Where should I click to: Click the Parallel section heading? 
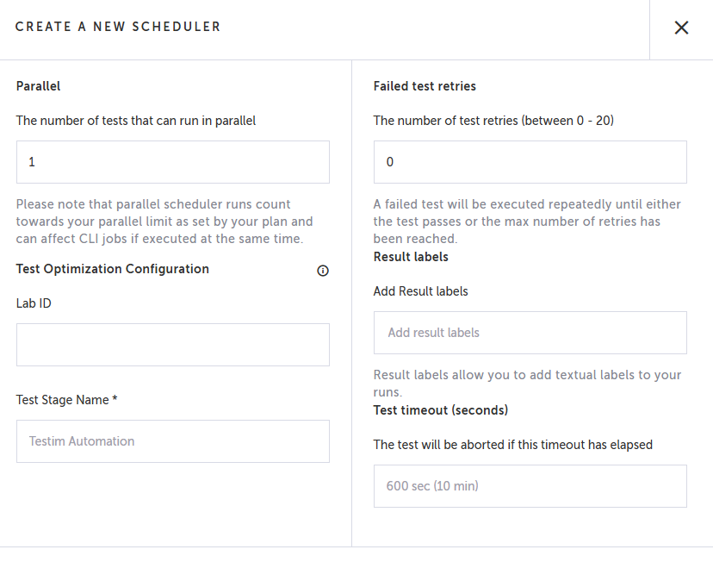pos(38,86)
